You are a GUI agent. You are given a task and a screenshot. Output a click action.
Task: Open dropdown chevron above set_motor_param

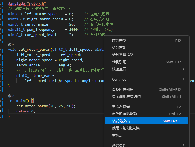(13, 45)
